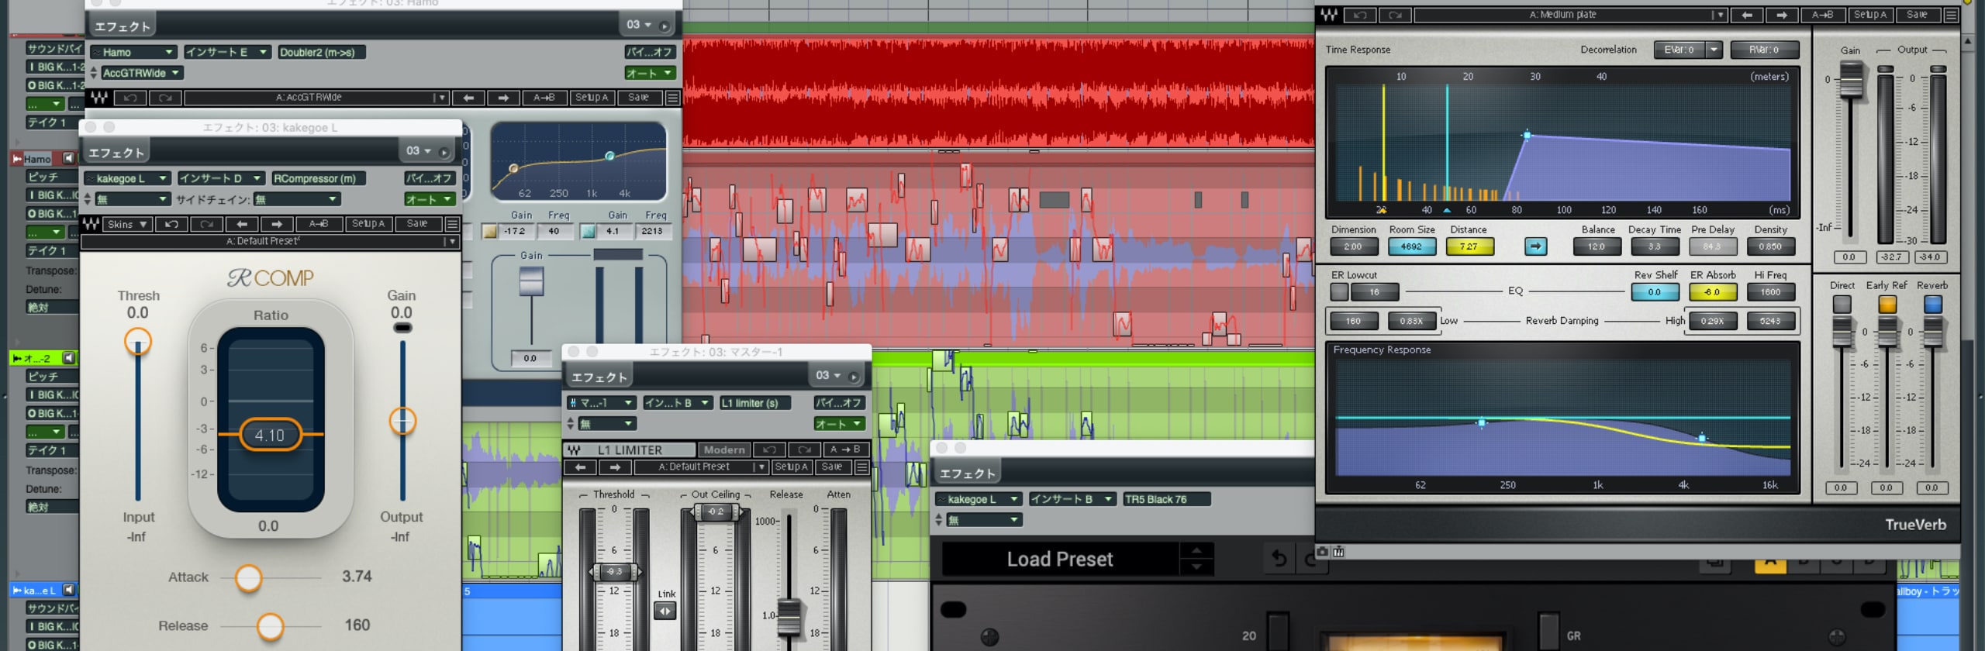
Task: Click the エフェクト tab in the TR5 Black 76 window
Action: [x=967, y=474]
